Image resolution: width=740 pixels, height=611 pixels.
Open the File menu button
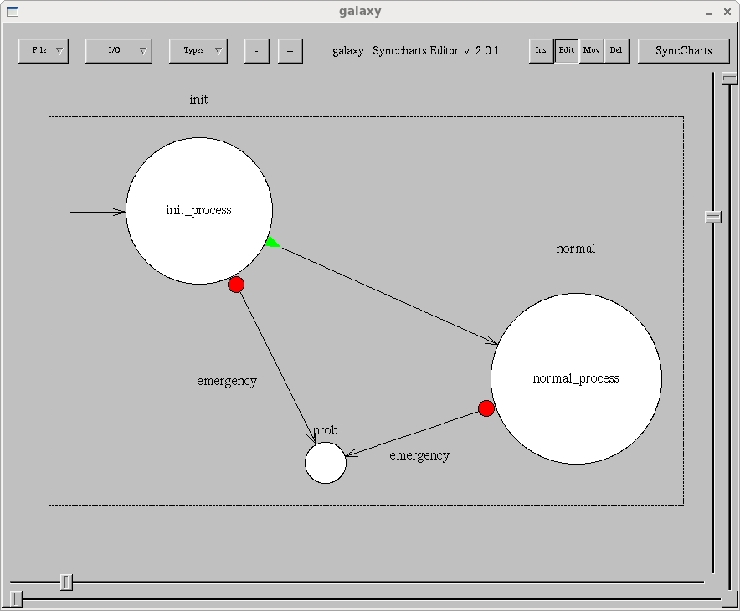44,50
